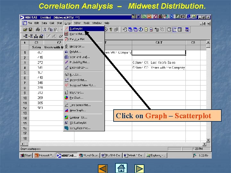
Task: Open the File menu
Action: pos(30,23)
